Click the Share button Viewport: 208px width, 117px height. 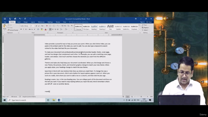[x=149, y=22]
